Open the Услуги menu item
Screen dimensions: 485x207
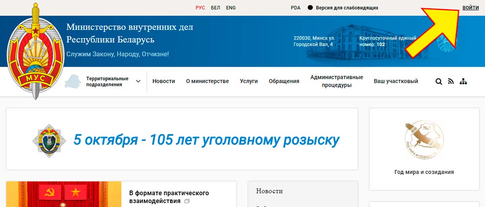(249, 81)
